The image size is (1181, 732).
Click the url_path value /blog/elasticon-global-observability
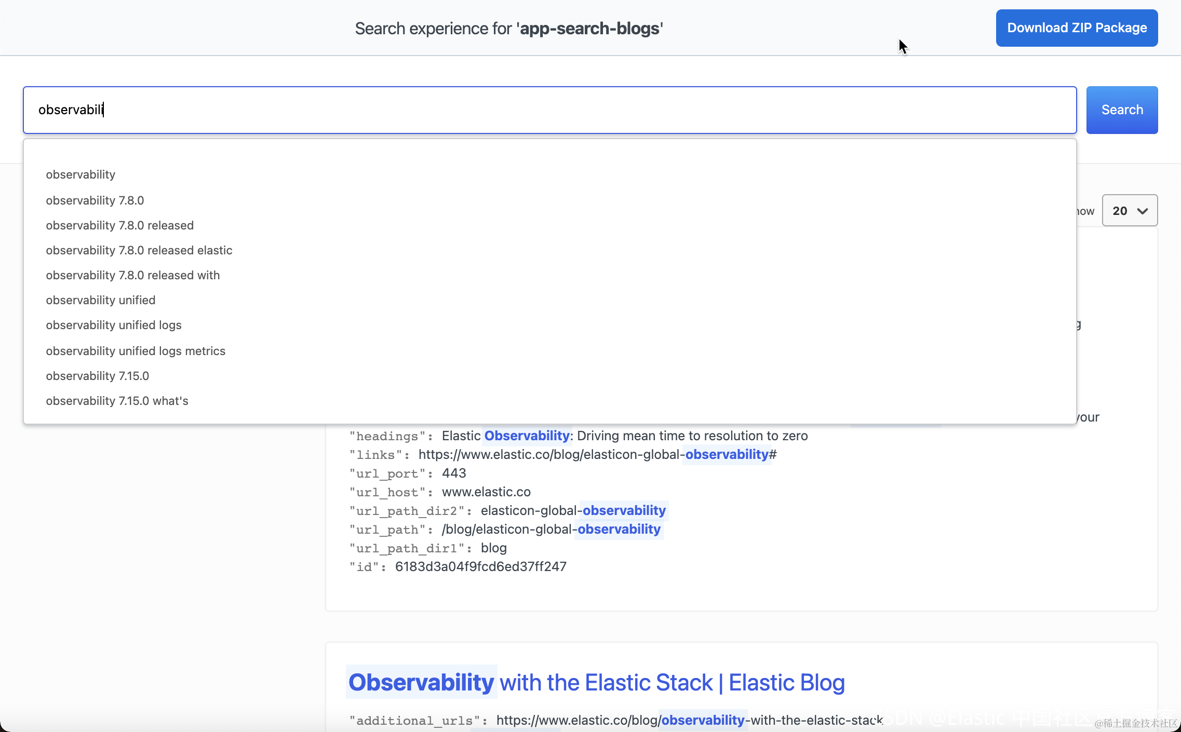click(551, 530)
